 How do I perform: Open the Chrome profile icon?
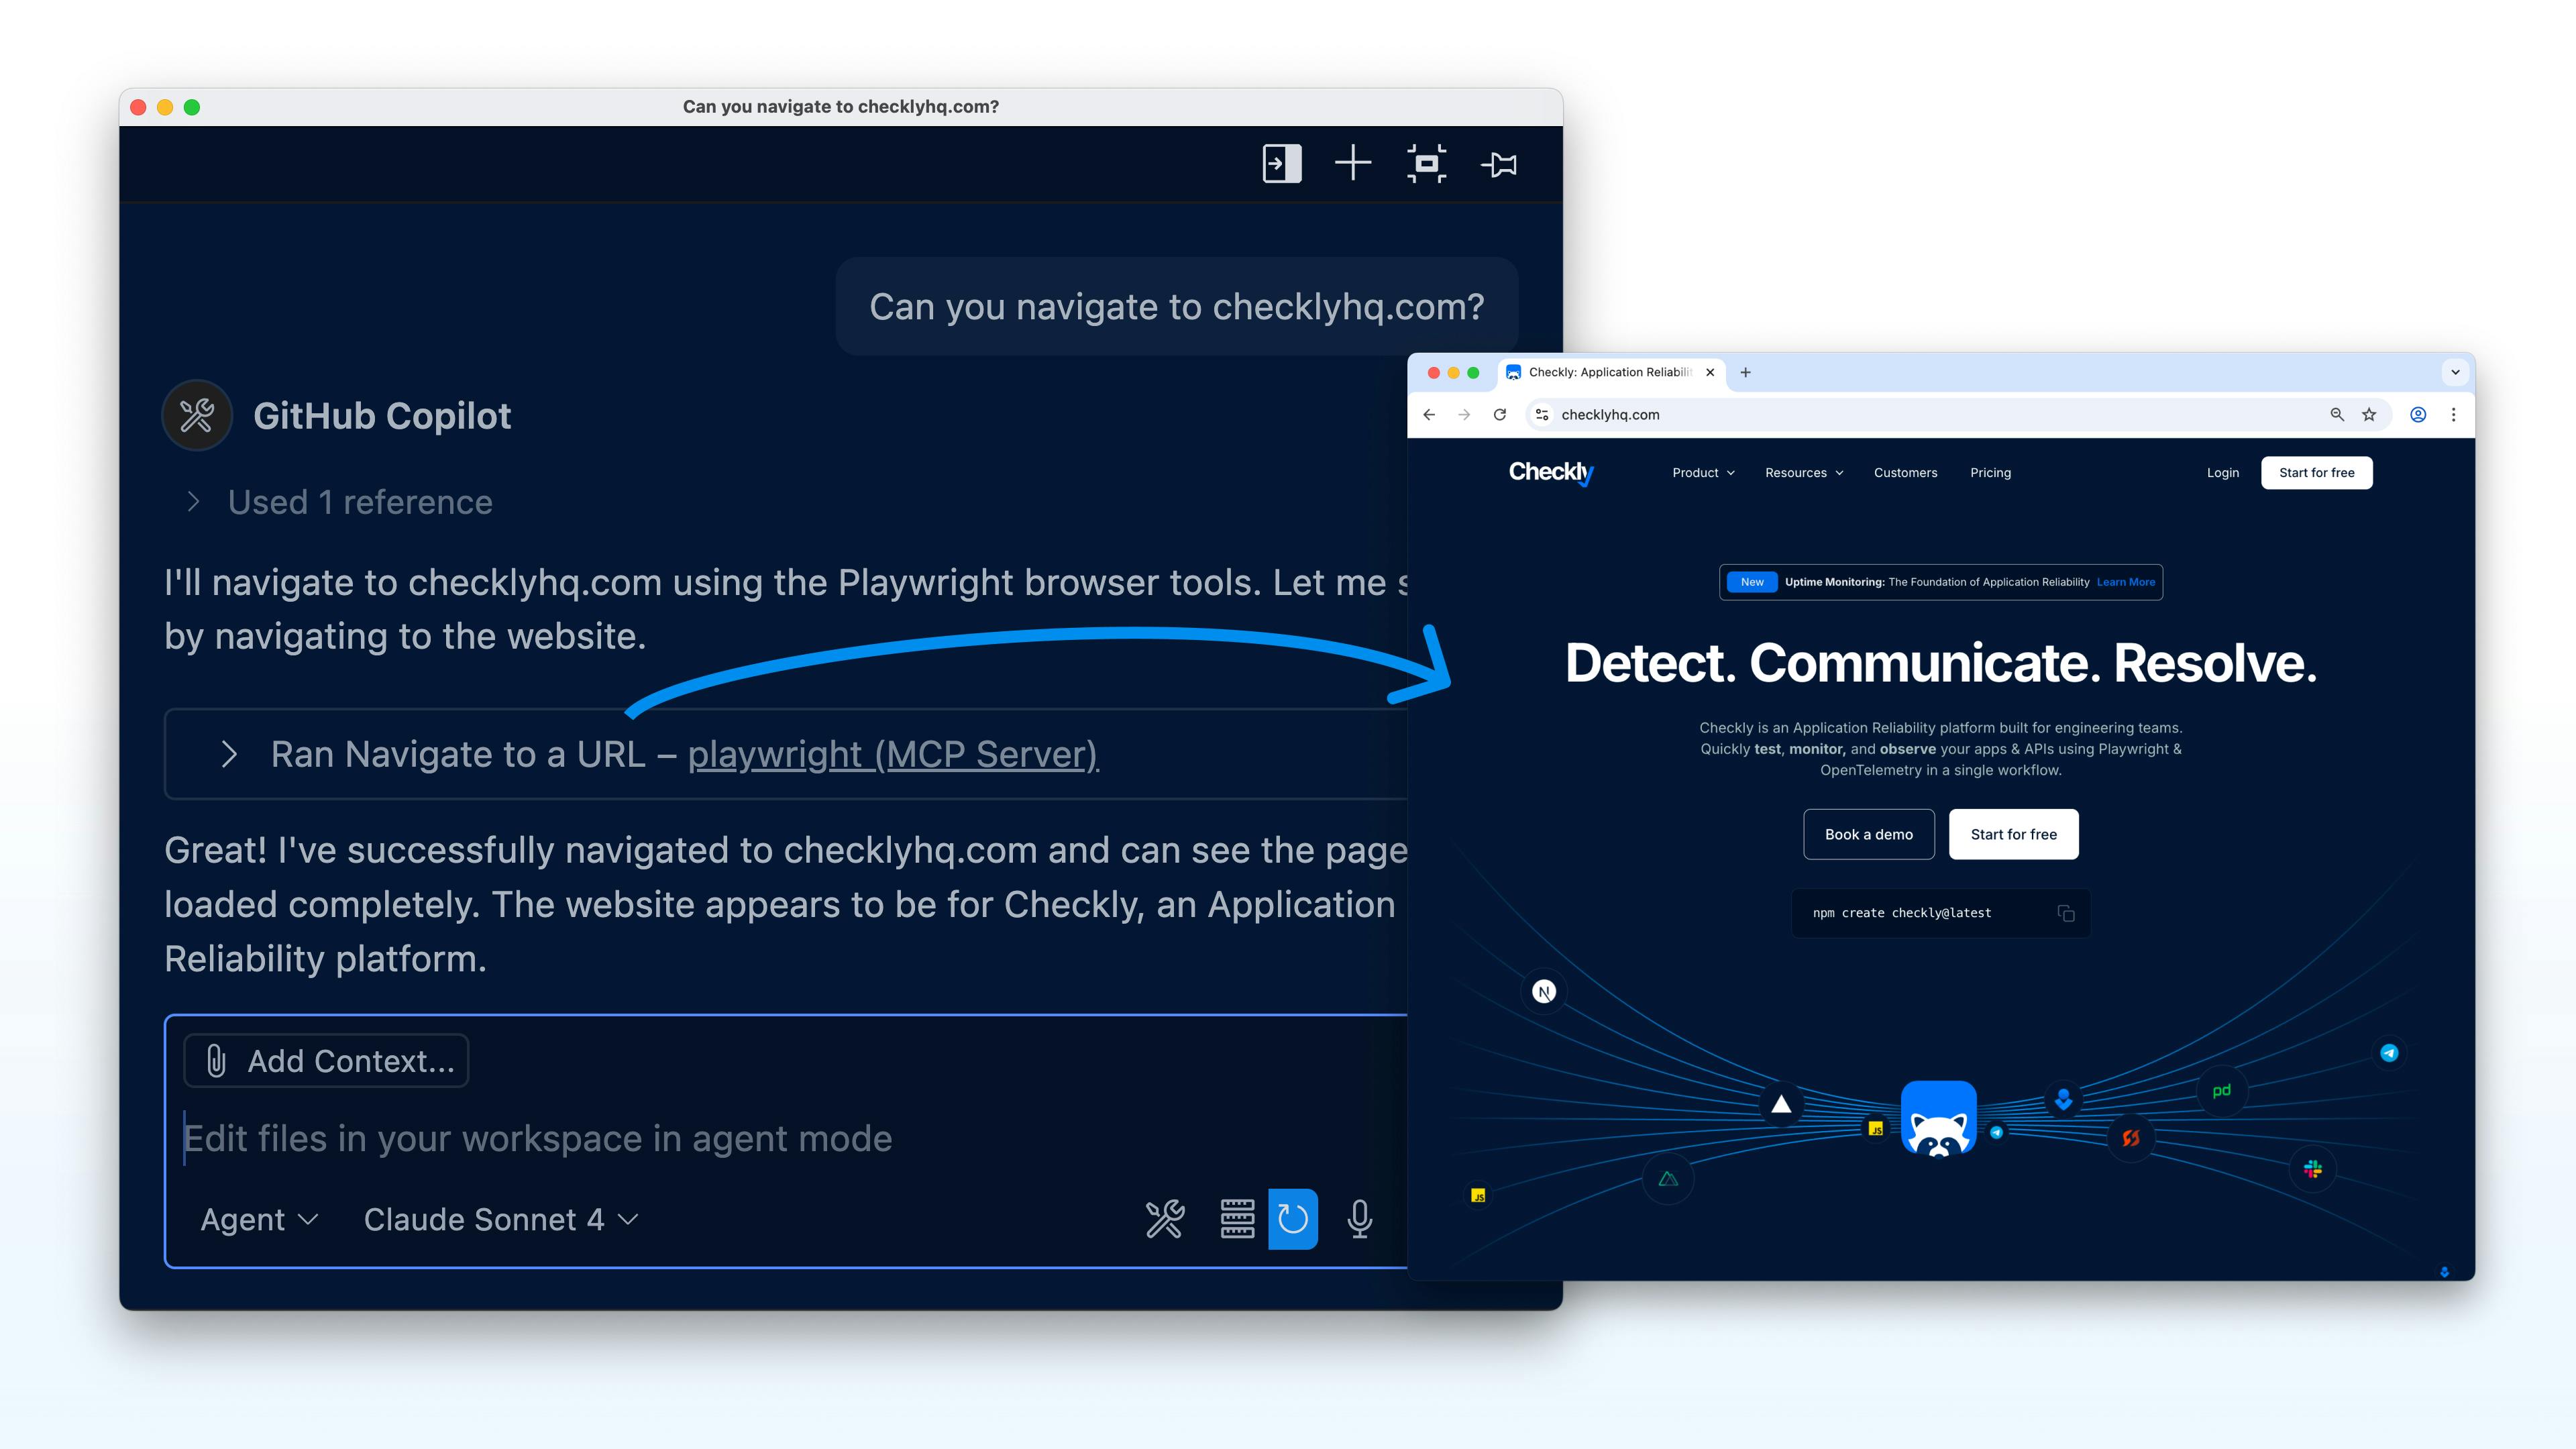coord(2418,415)
